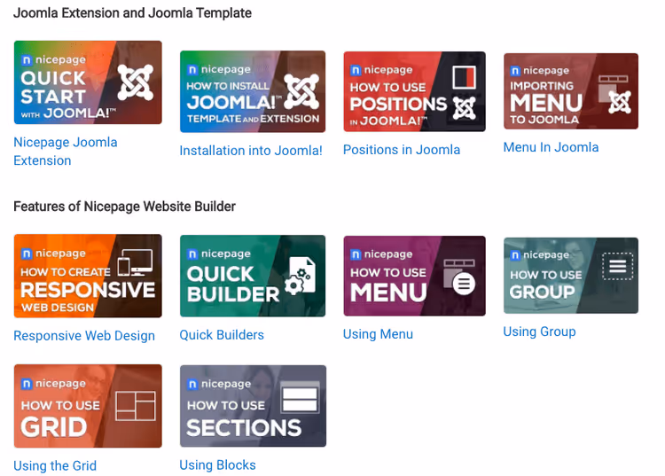Follow the Responsive Web Design link
This screenshot has height=476, width=665.
coord(84,336)
